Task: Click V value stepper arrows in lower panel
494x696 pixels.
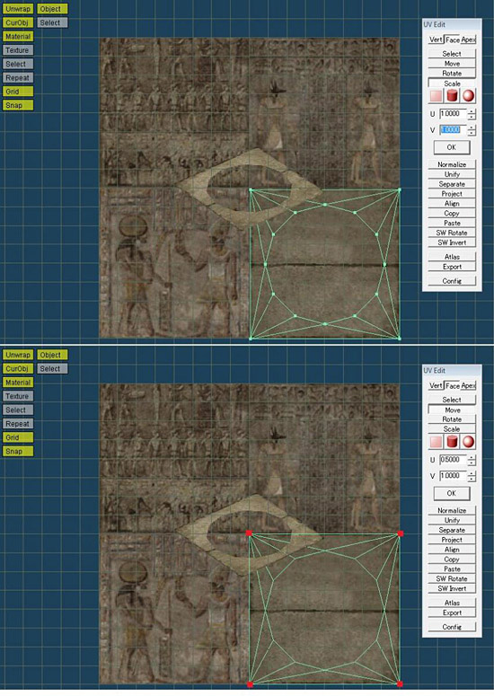Action: pos(472,476)
